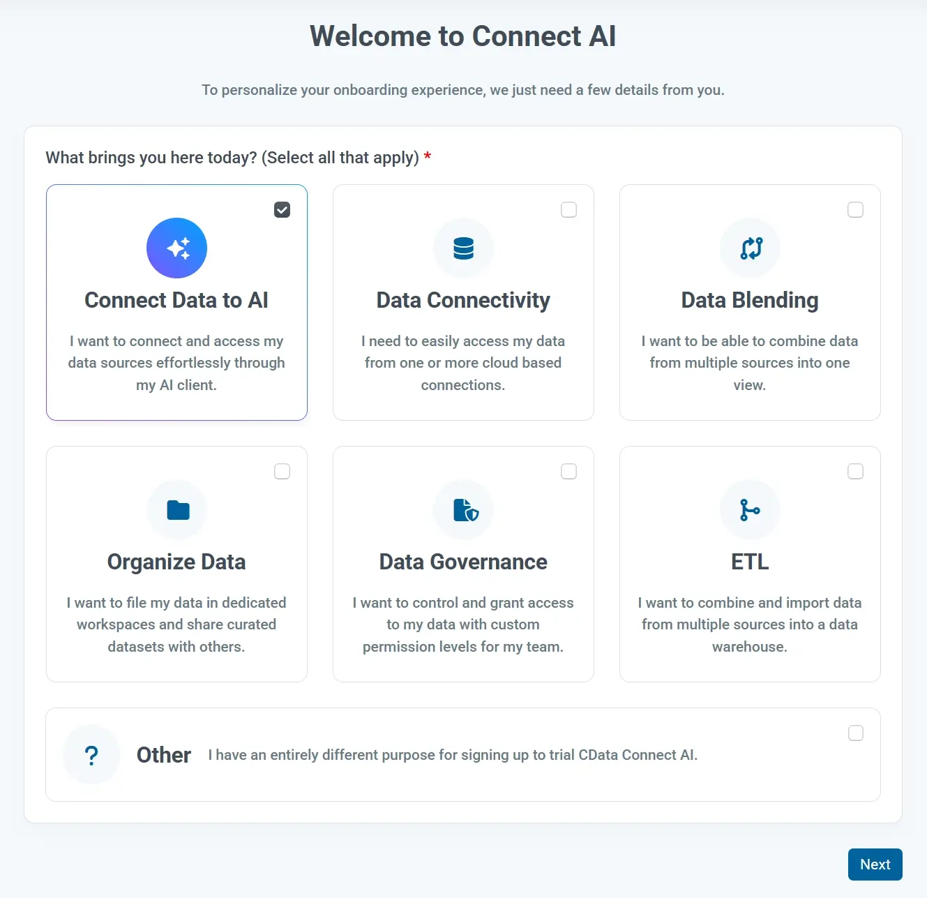Enable the Data Connectivity checkbox
Viewport: 927px width, 898px height.
(568, 210)
